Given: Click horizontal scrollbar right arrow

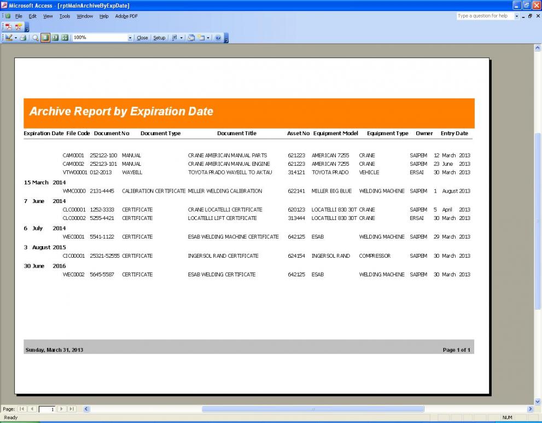Looking at the screenshot, I should [x=531, y=409].
